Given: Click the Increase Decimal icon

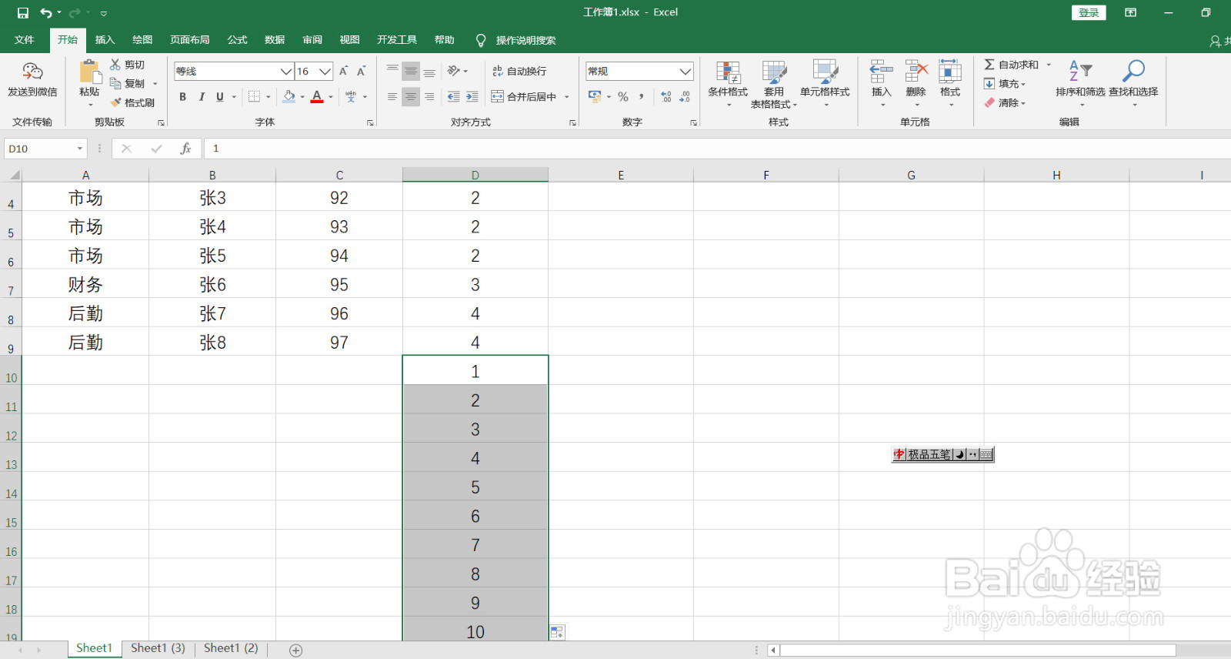Looking at the screenshot, I should (666, 96).
